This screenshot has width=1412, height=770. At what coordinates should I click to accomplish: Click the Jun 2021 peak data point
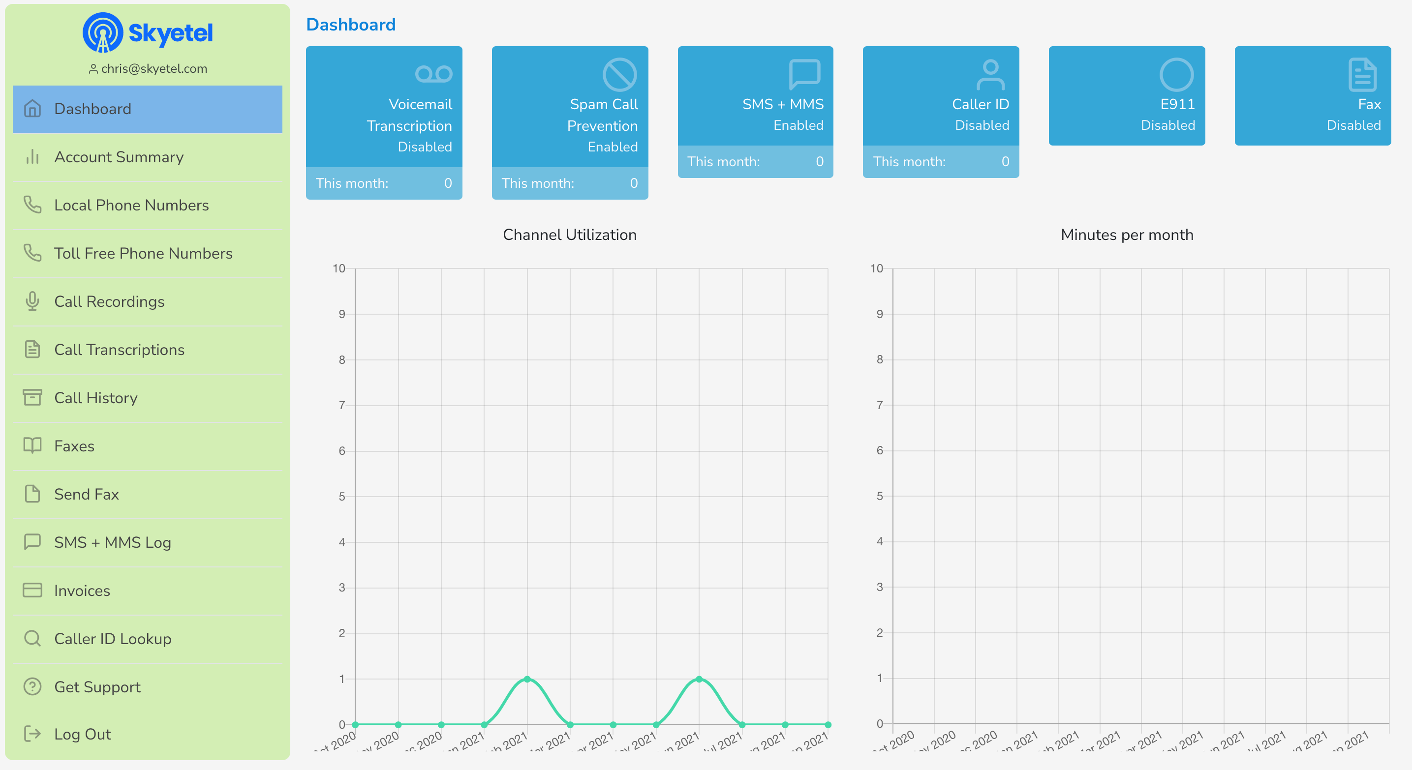699,679
